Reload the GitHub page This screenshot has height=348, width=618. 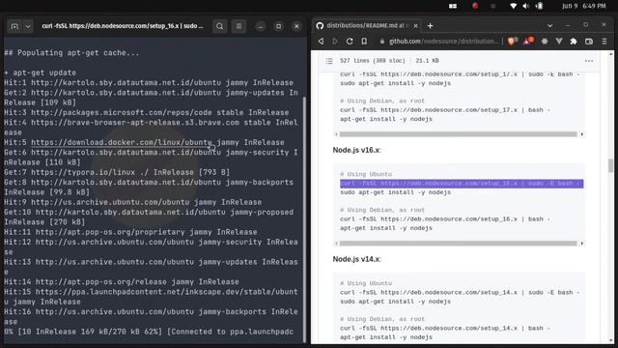click(350, 41)
